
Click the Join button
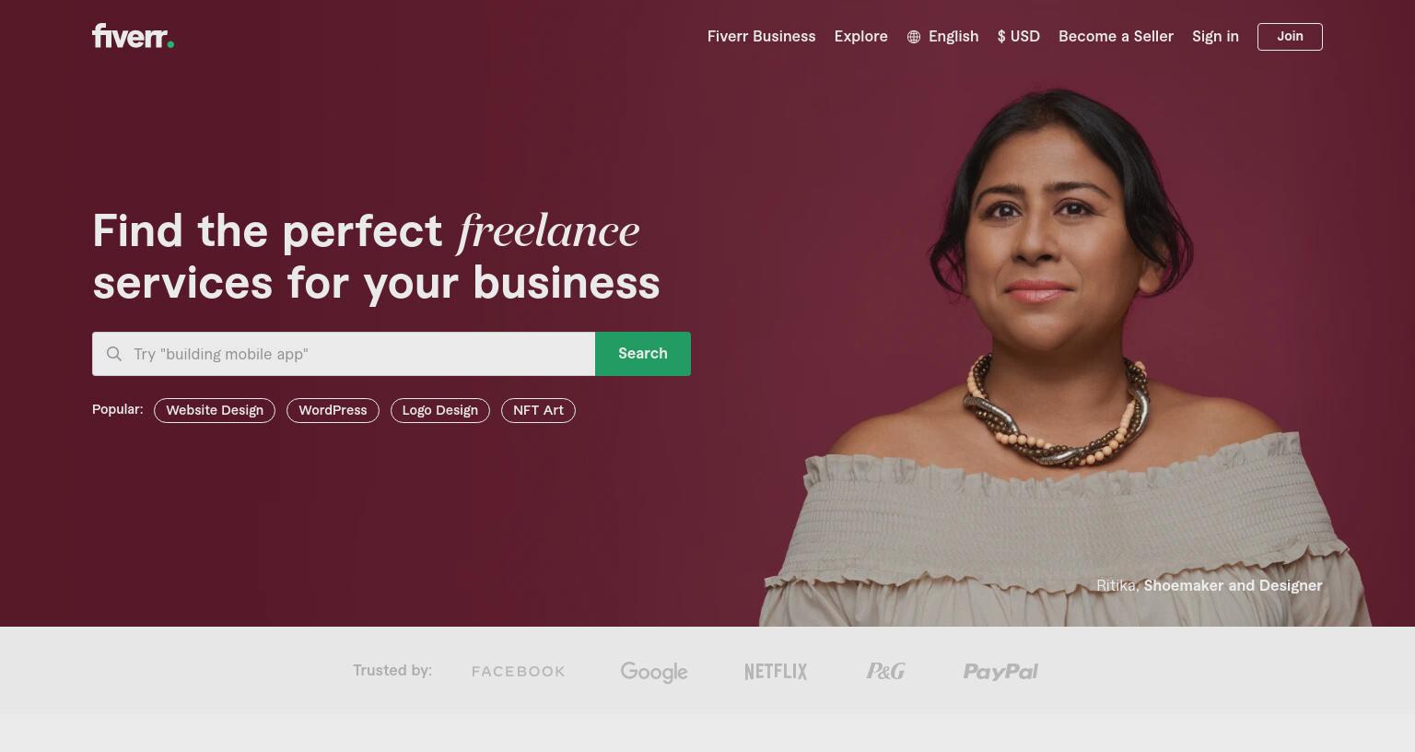pyautogui.click(x=1290, y=37)
